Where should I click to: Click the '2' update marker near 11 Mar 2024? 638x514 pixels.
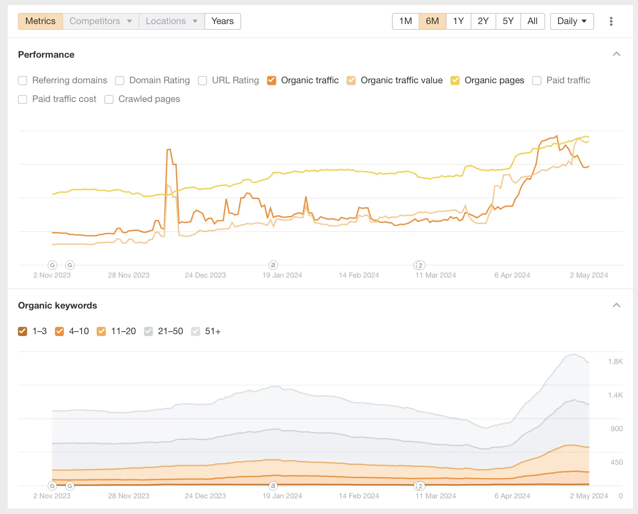click(419, 265)
